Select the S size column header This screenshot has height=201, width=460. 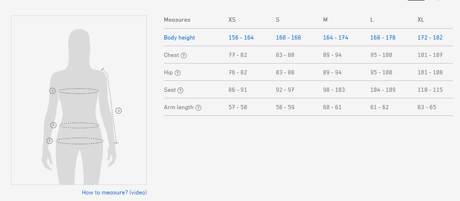point(278,20)
